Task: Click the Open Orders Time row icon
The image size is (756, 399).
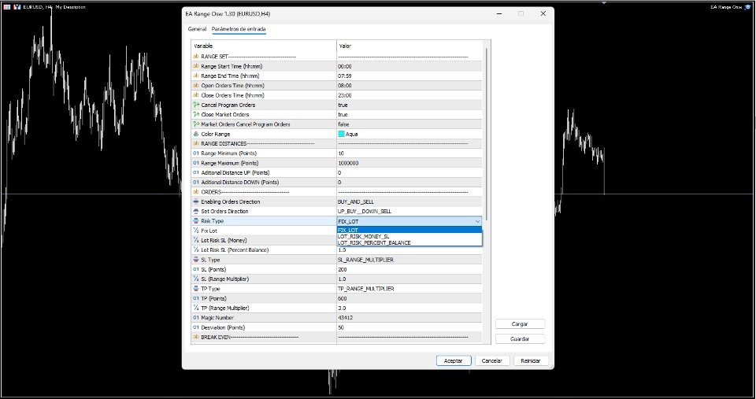Action: (x=196, y=85)
